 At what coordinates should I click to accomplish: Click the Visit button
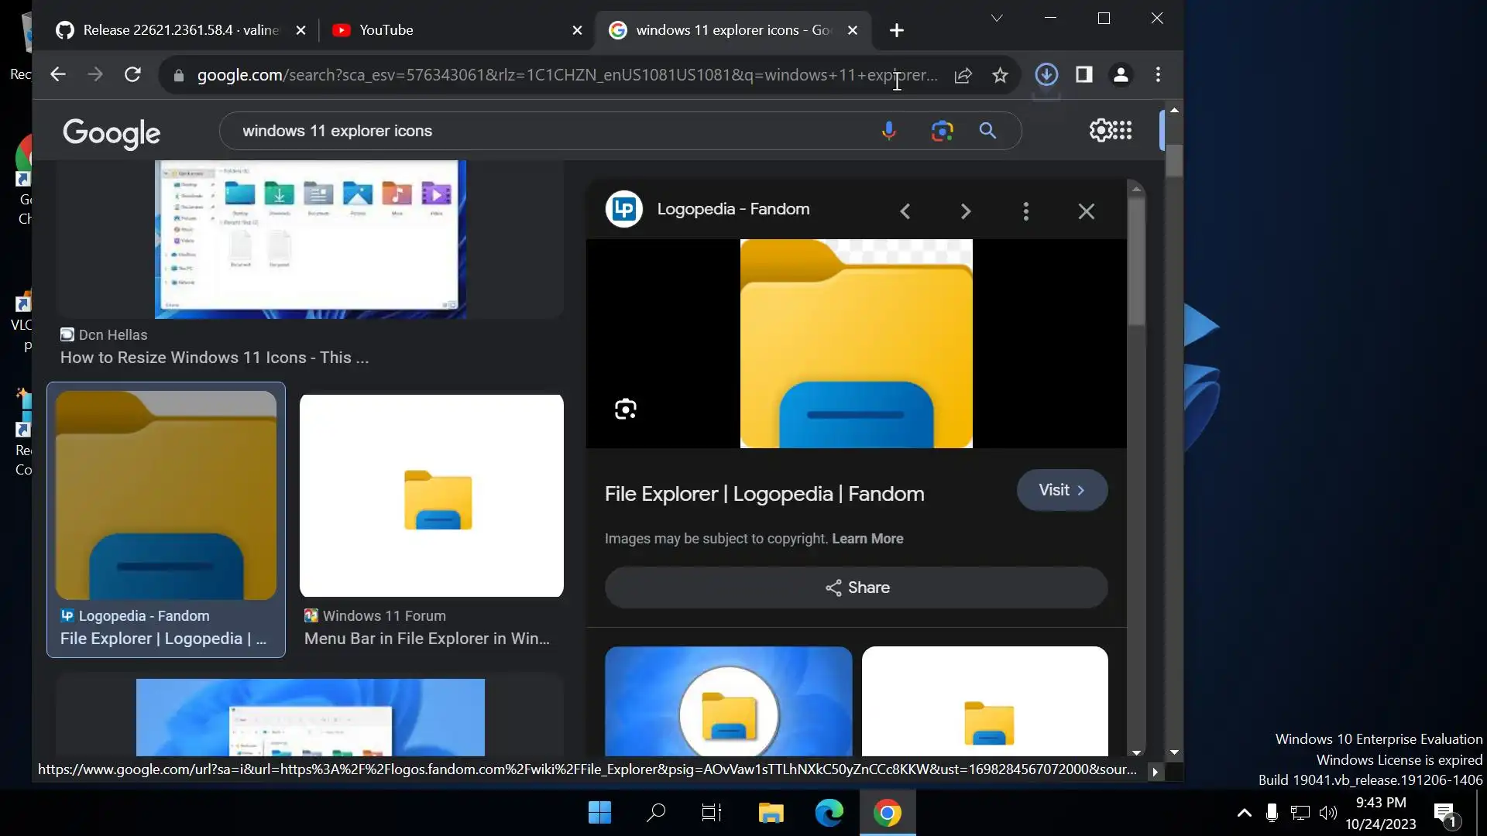1061,490
